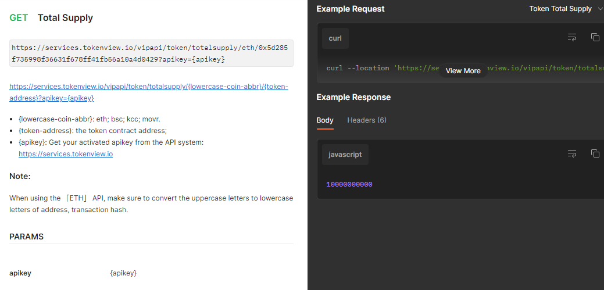Copy the curl example request
Screen dimensions: 604x290
(595, 37)
